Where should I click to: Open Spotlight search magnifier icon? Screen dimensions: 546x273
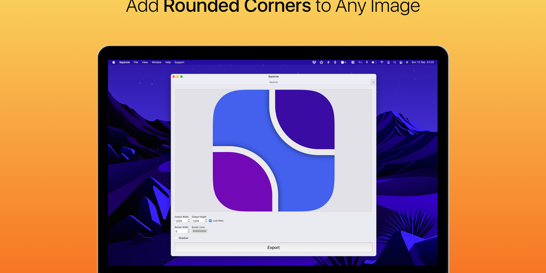(x=395, y=62)
